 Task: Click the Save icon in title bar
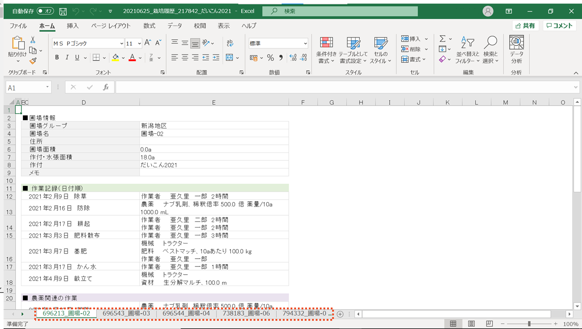[63, 11]
